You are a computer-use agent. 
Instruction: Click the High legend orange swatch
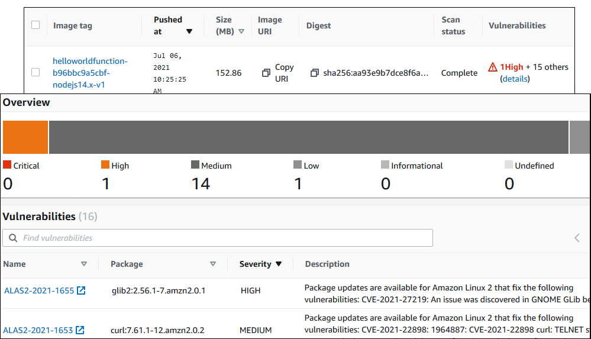tap(105, 165)
